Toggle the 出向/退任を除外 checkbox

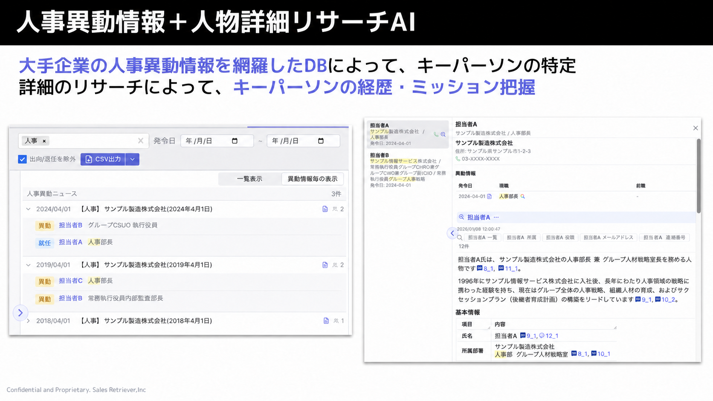pyautogui.click(x=23, y=159)
